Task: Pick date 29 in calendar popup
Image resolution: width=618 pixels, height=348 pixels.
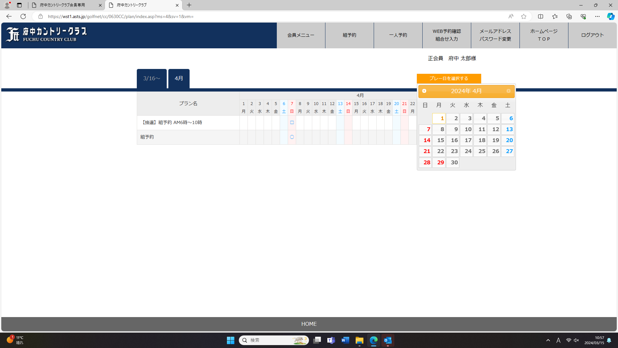Action: (x=439, y=162)
